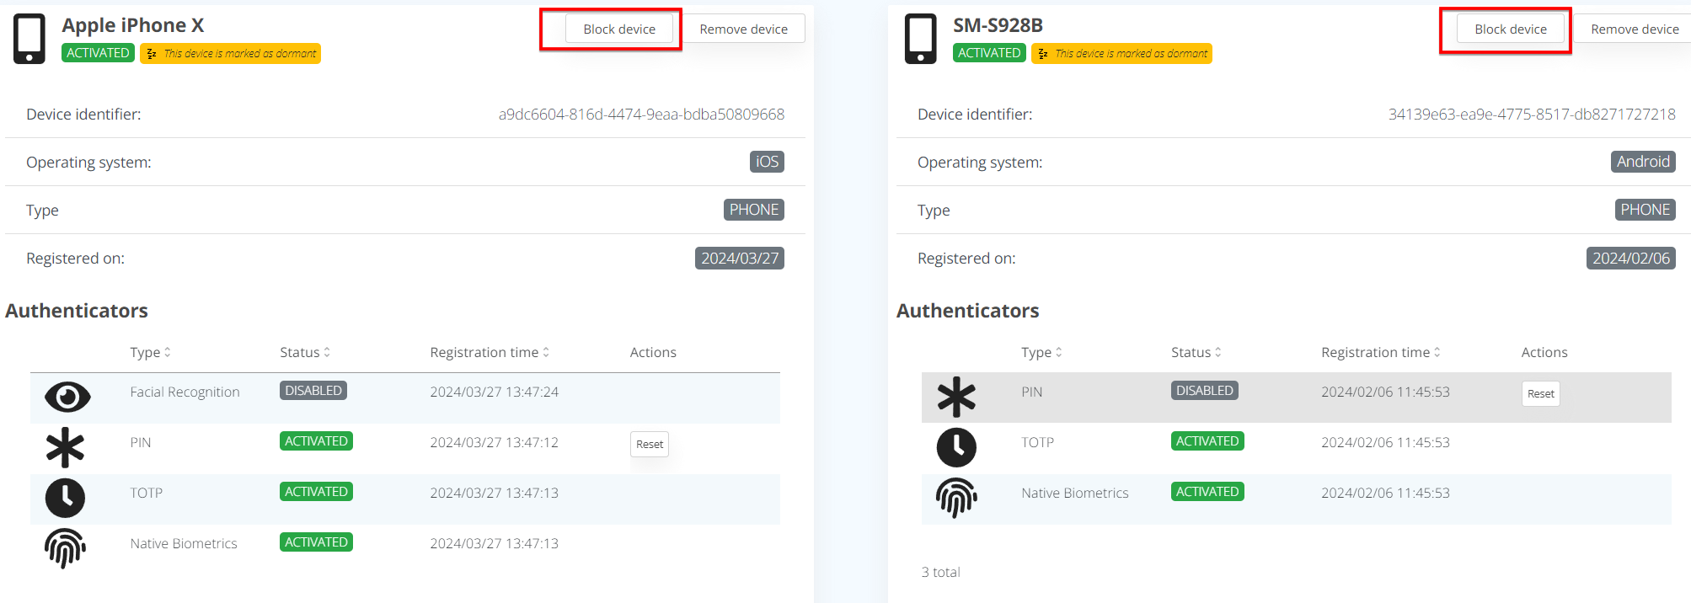The image size is (1691, 603).
Task: Click the Facial Recognition eye icon
Action: tap(67, 397)
